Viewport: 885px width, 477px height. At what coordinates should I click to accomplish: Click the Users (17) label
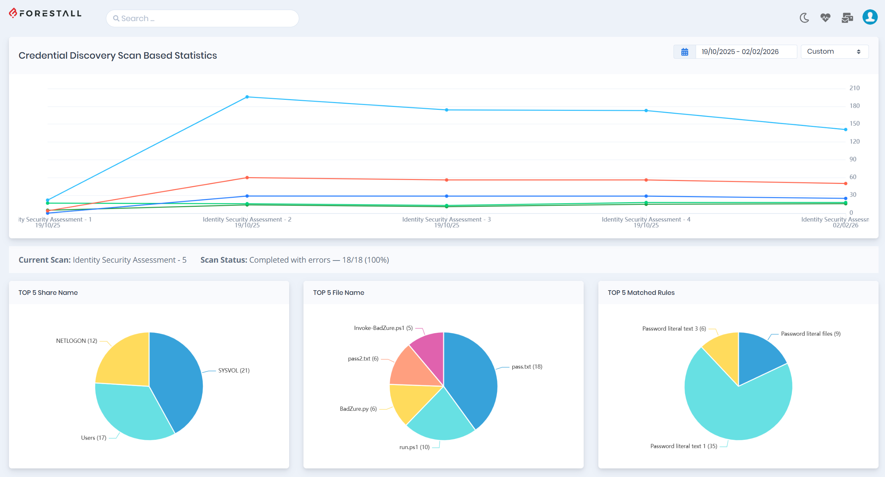point(93,437)
